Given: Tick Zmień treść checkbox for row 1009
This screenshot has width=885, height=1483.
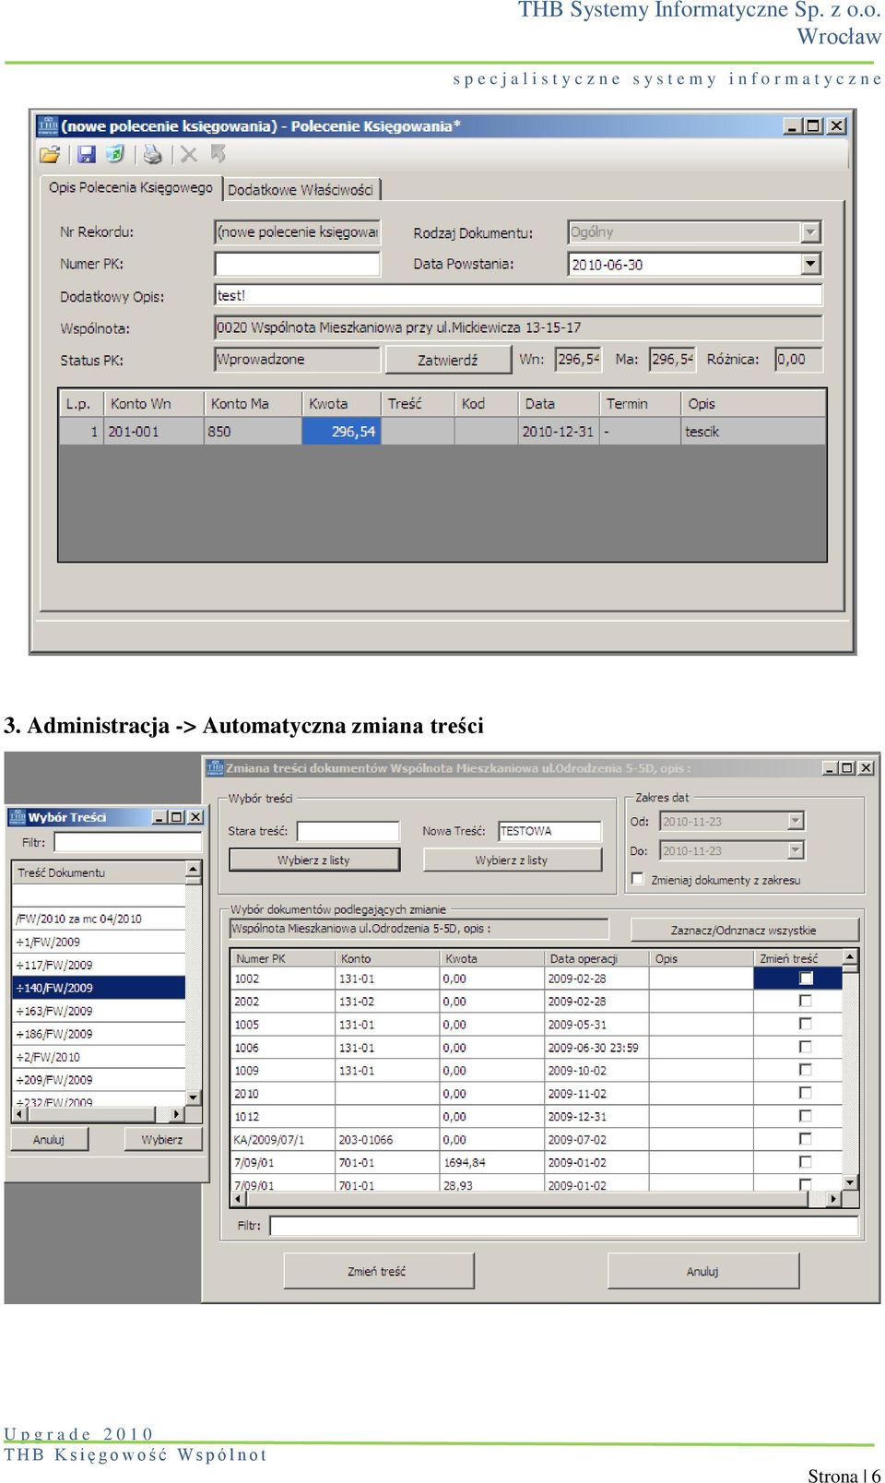Looking at the screenshot, I should point(806,1070).
